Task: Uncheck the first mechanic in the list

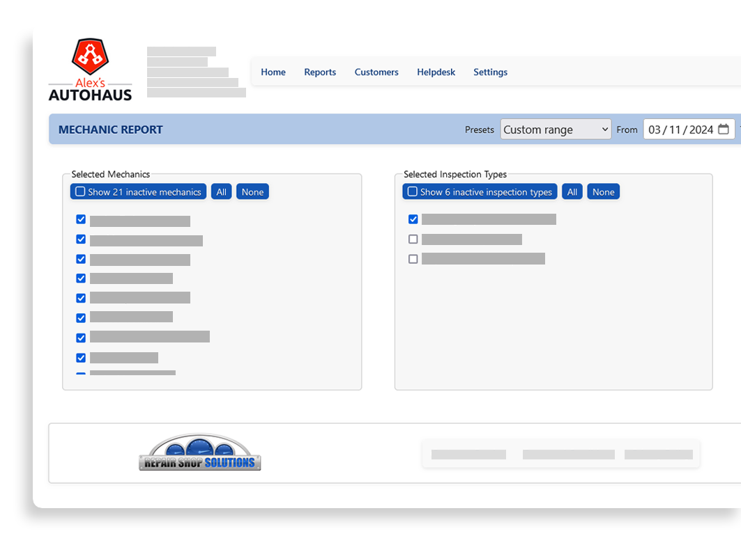Action: [81, 219]
